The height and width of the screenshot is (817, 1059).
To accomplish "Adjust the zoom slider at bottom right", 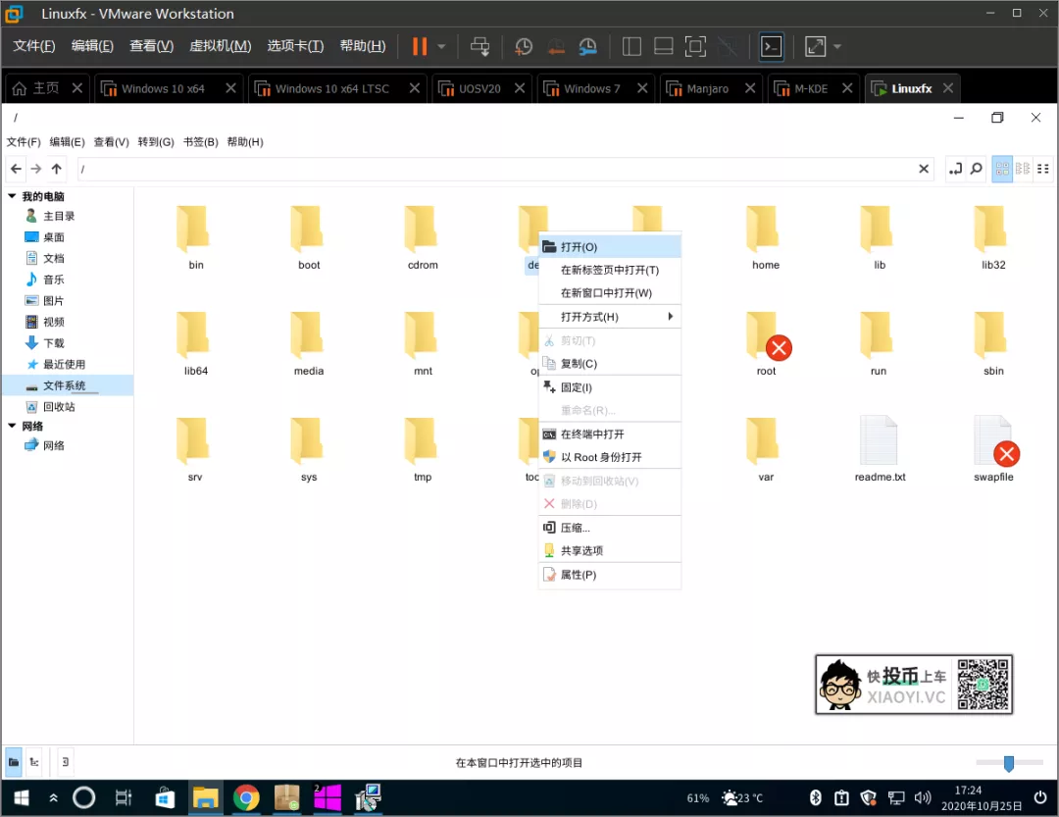I will pyautogui.click(x=1009, y=762).
